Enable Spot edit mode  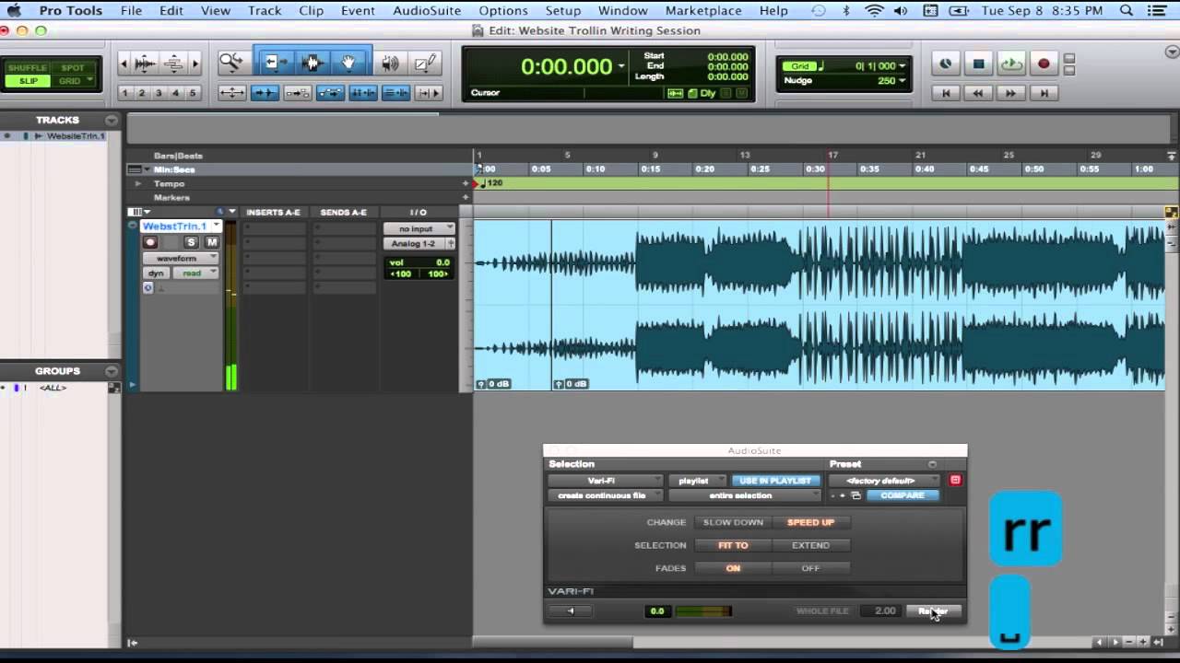72,67
